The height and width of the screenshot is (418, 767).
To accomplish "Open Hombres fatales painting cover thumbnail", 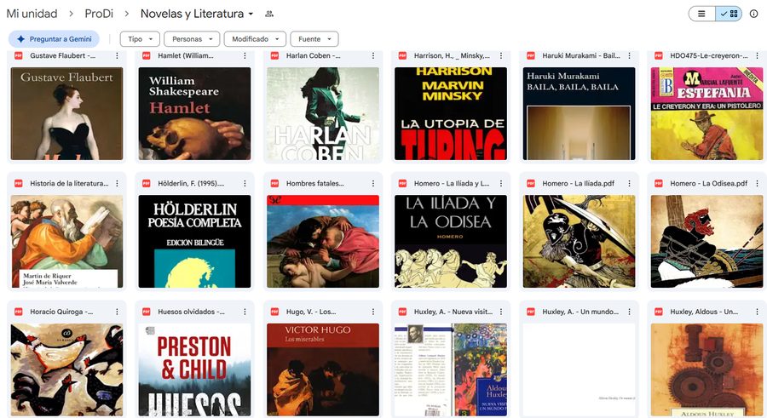I will [x=323, y=242].
